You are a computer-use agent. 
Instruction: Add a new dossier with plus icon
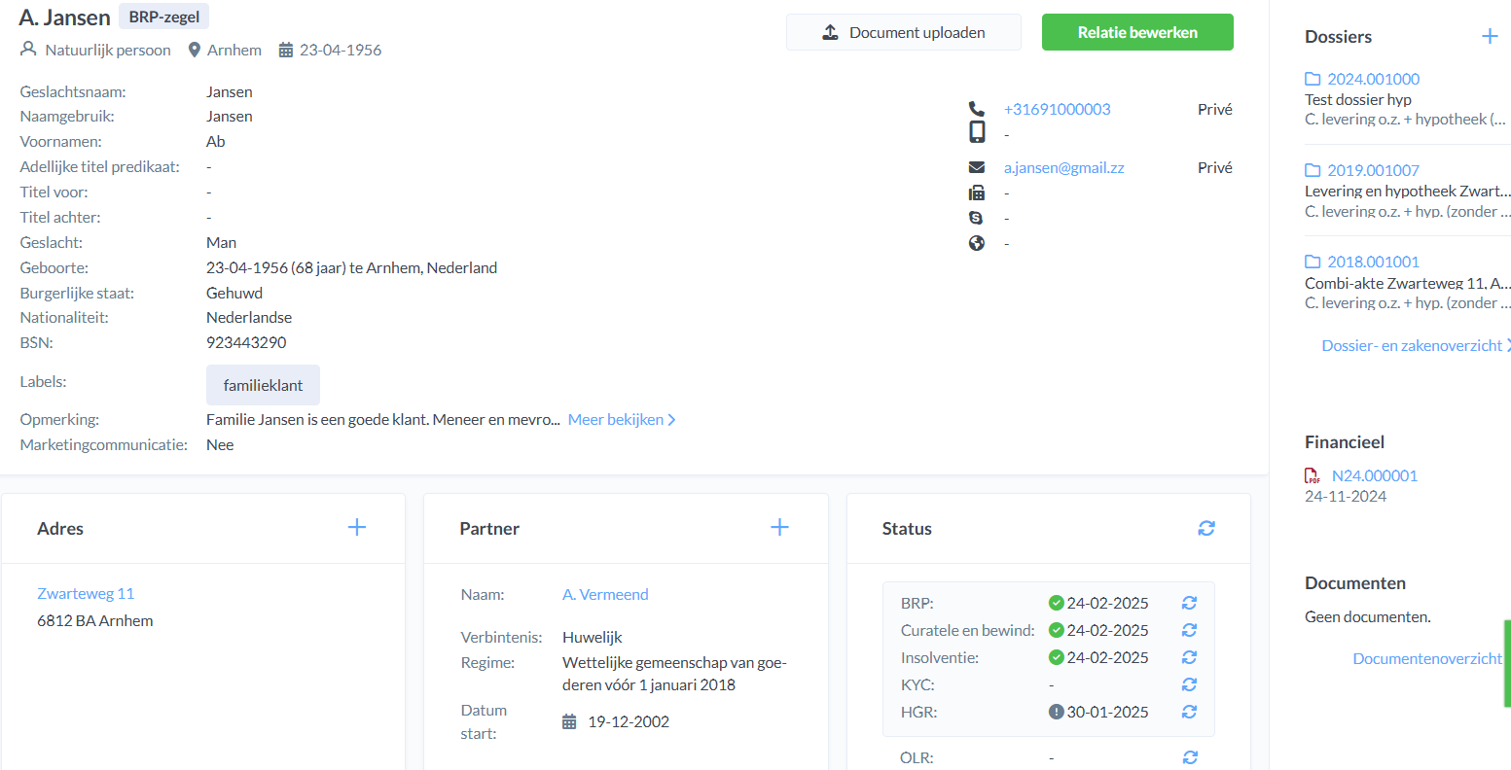click(1490, 37)
